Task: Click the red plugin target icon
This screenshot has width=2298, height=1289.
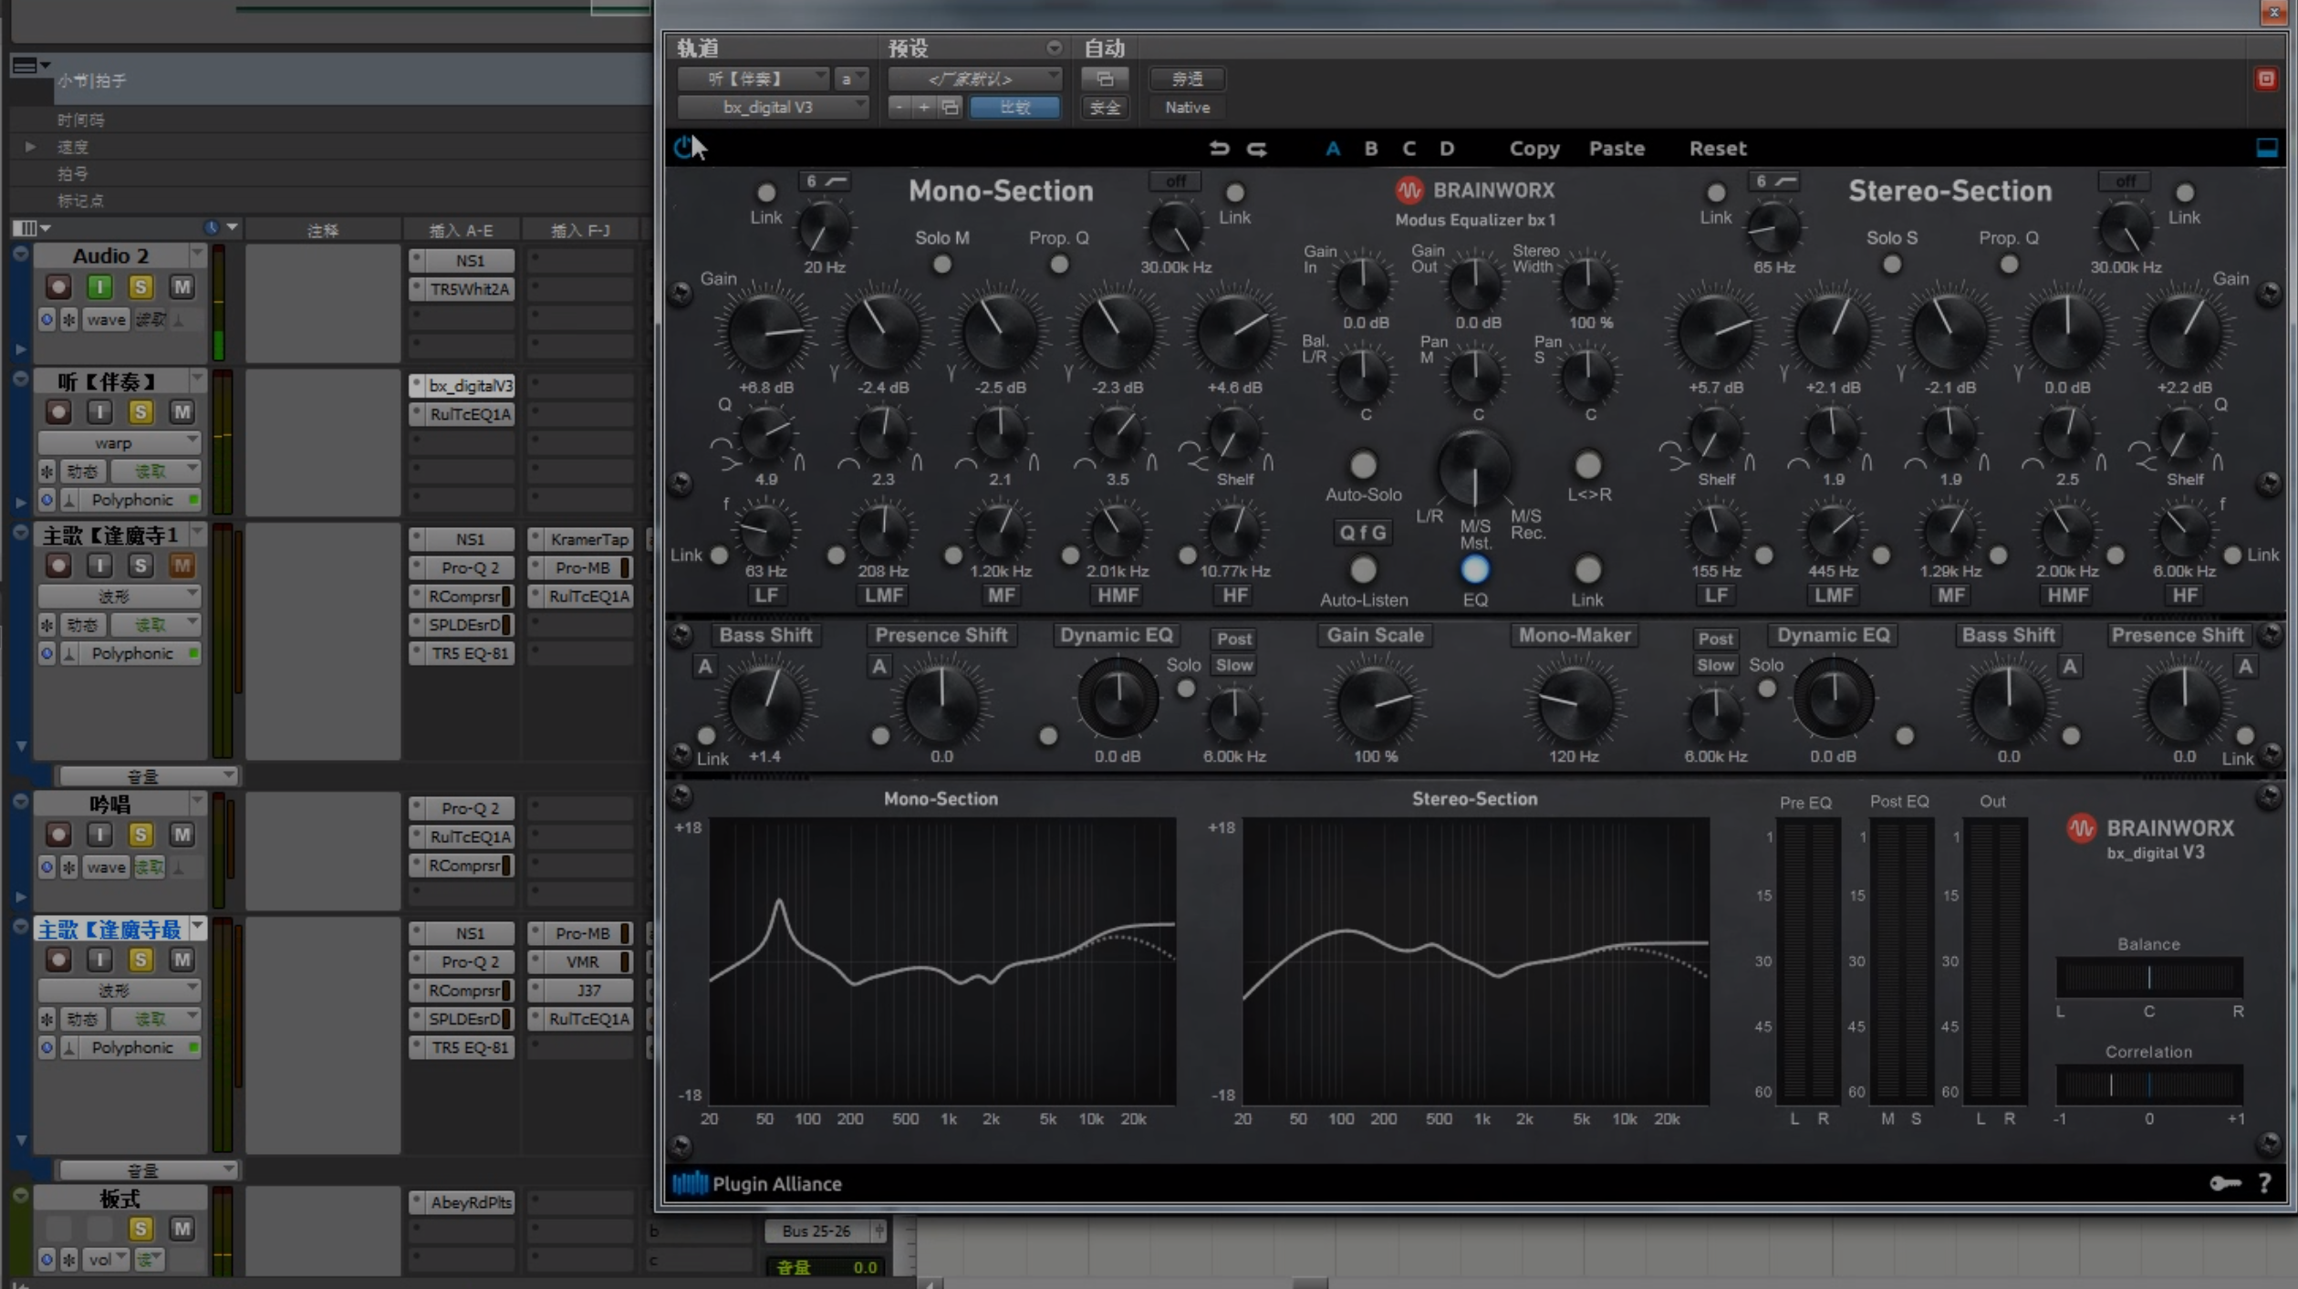Action: [2266, 79]
